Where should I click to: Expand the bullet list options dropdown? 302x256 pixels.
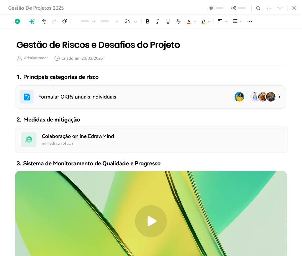pyautogui.click(x=241, y=22)
